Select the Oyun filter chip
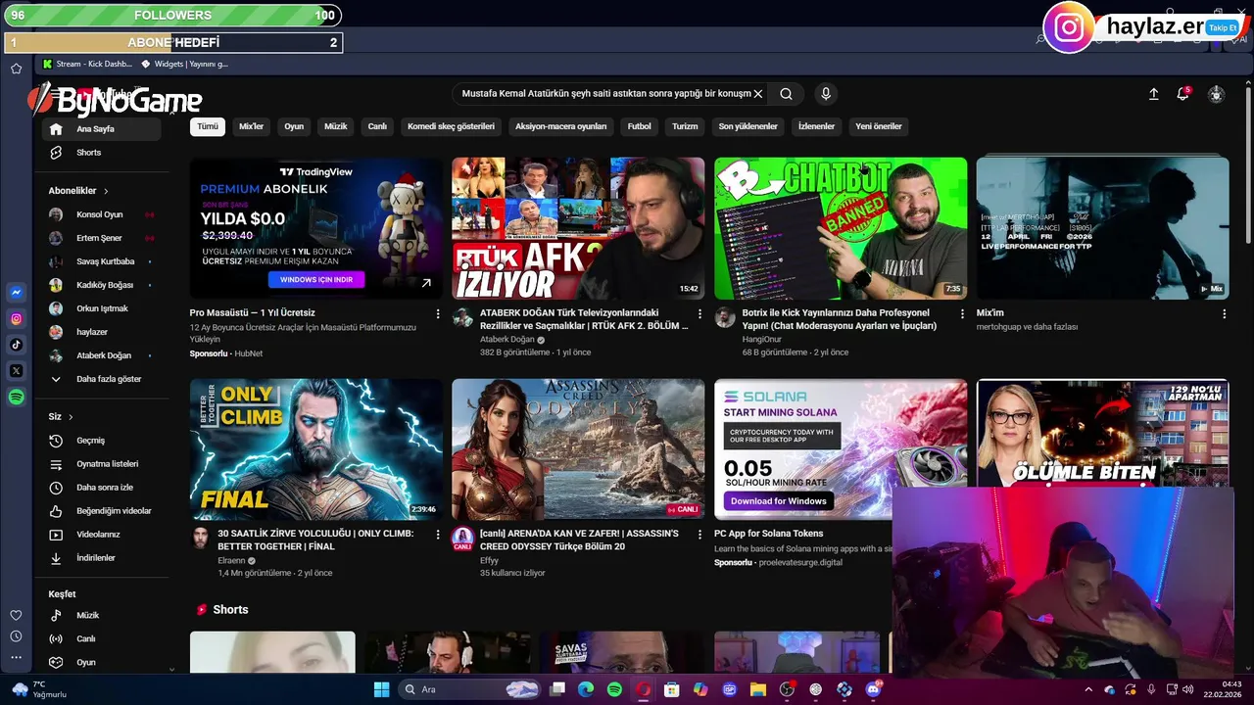 294,126
